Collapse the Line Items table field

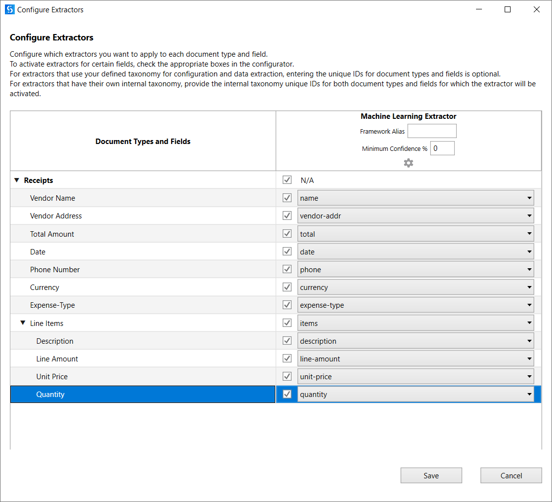point(23,323)
